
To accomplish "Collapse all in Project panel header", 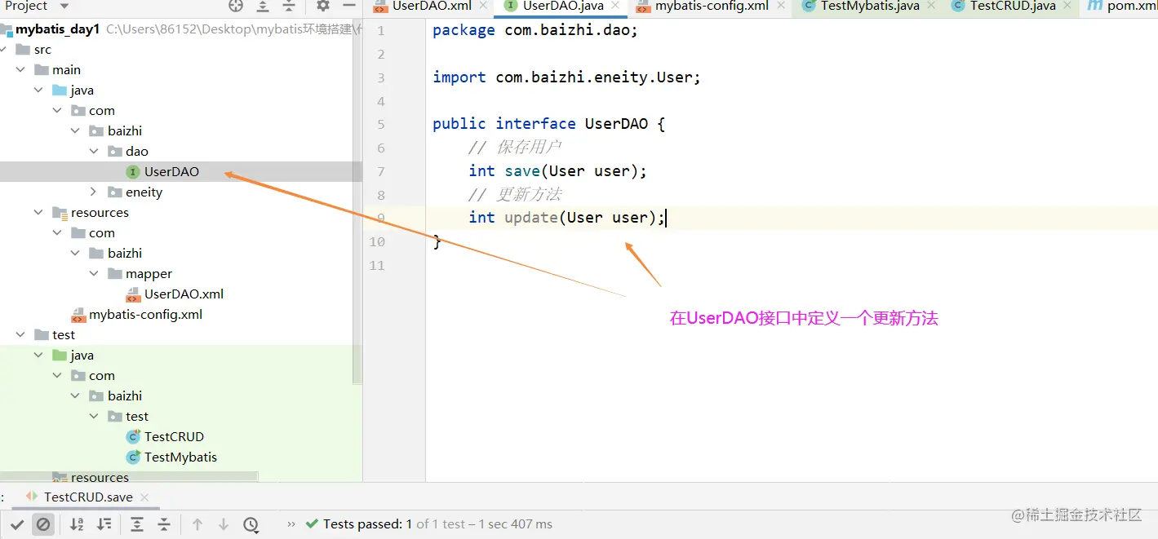I will [x=289, y=6].
